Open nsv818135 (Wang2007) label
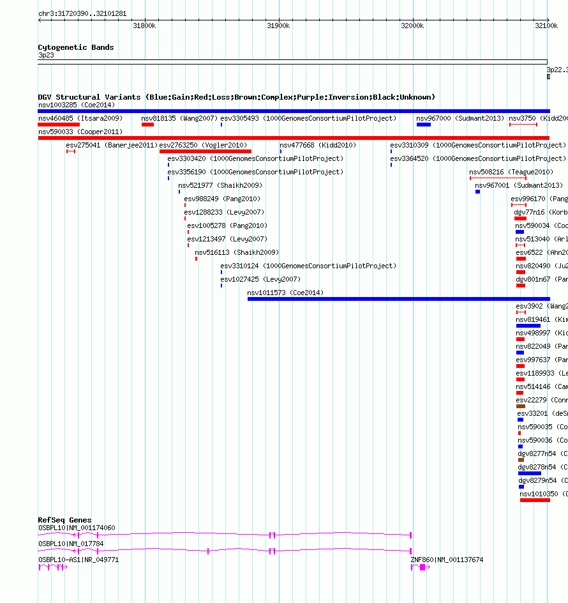Image resolution: width=568 pixels, height=603 pixels. click(179, 118)
